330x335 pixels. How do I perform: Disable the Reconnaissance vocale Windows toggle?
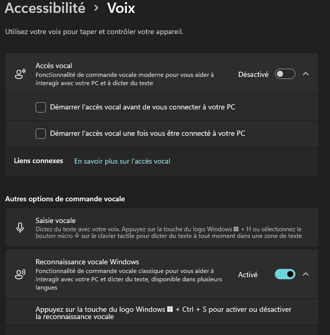(285, 274)
